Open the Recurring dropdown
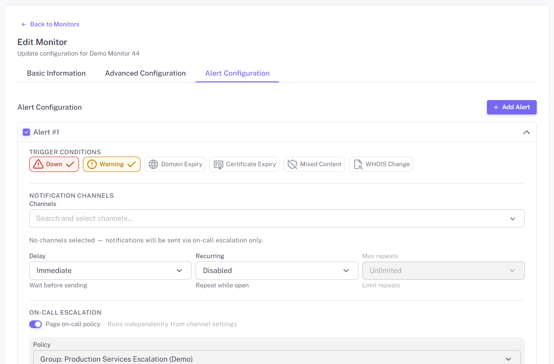This screenshot has height=364, width=554. [277, 271]
